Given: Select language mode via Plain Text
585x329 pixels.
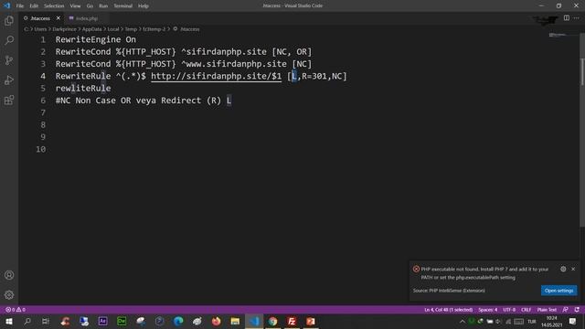Looking at the screenshot, I should click(x=547, y=310).
